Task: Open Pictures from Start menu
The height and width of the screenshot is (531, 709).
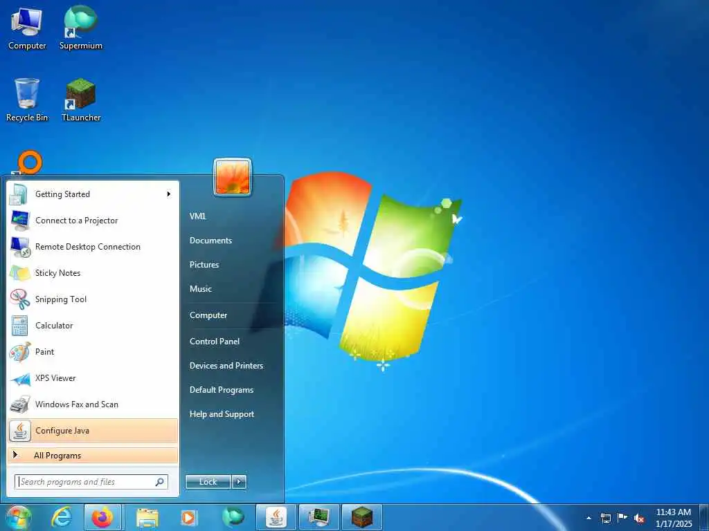Action: pos(204,265)
